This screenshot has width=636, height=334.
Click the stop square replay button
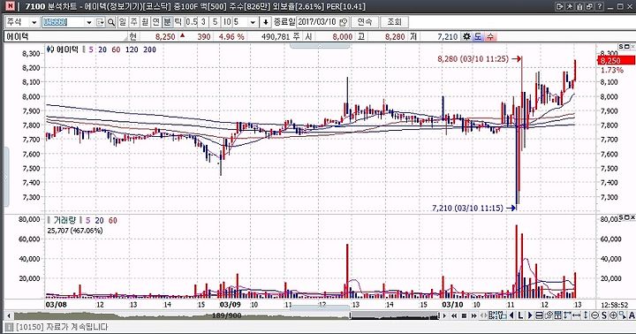click(464, 315)
